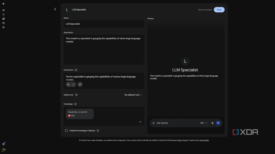Screen dimensions: 275x154
Task: Show the Knowledge info icon
Action: [75, 104]
